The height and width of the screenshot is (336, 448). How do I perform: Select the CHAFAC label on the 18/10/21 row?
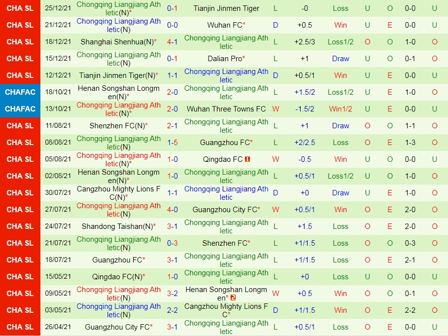20,92
